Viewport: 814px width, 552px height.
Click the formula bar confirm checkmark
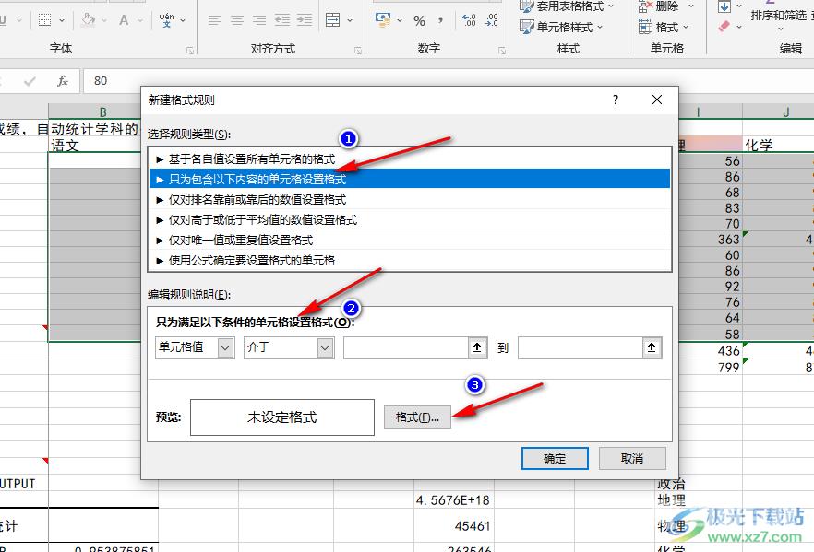click(30, 81)
